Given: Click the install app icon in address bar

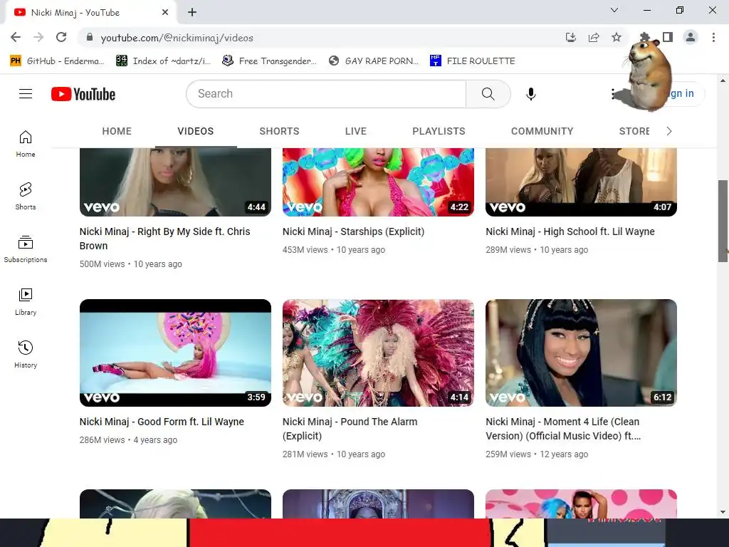Looking at the screenshot, I should [571, 37].
